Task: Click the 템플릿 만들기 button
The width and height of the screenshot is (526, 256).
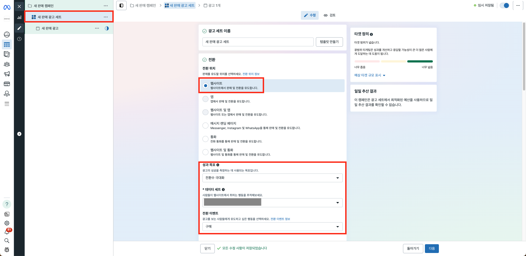Action: [x=329, y=42]
